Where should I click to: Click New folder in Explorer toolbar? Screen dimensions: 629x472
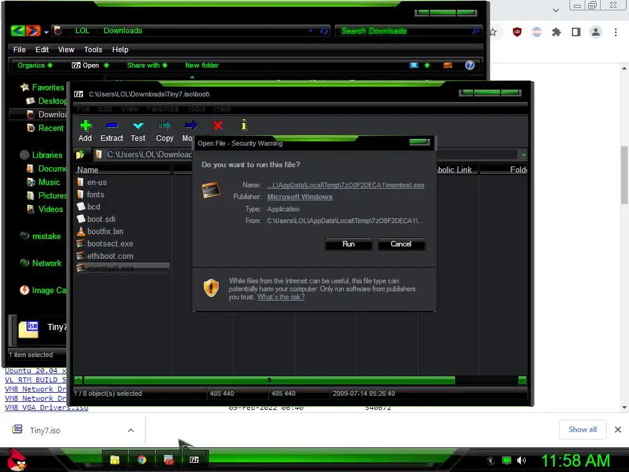click(x=201, y=65)
